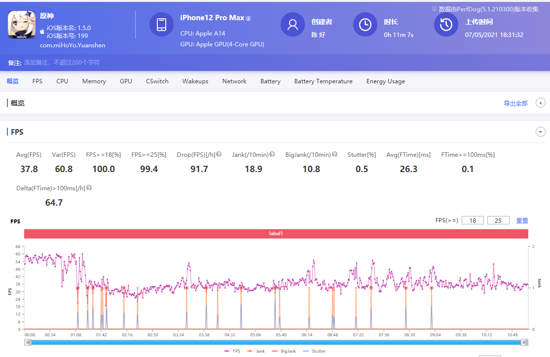
Task: Open the CSwitch tab
Action: tap(157, 81)
